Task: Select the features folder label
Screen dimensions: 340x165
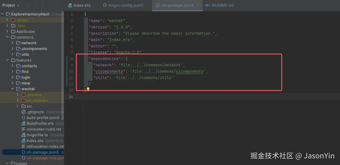Action: [x=24, y=60]
